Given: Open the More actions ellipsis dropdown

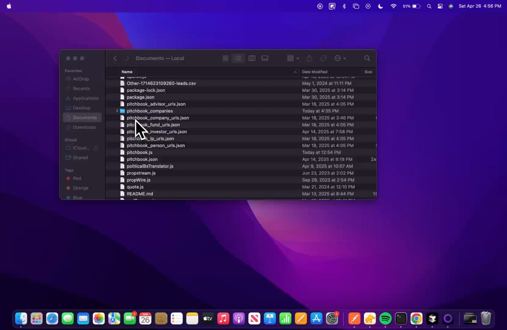Looking at the screenshot, I should pos(340,58).
